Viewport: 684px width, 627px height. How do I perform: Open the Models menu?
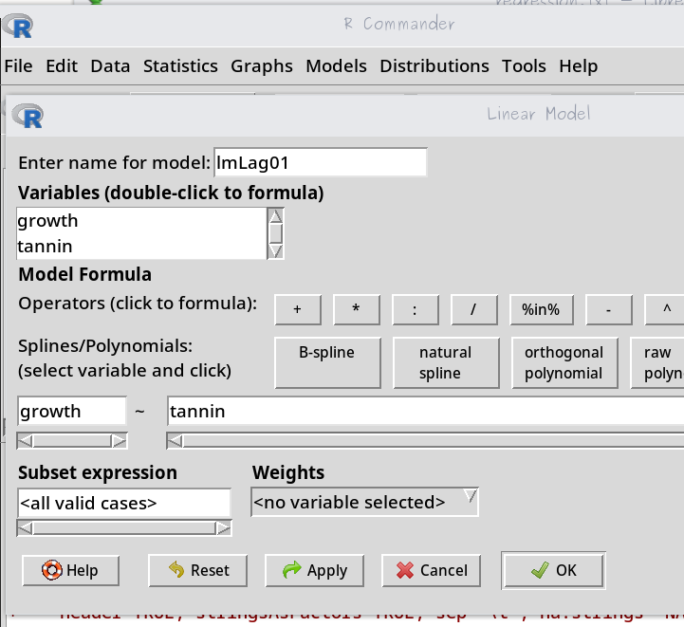pos(336,65)
